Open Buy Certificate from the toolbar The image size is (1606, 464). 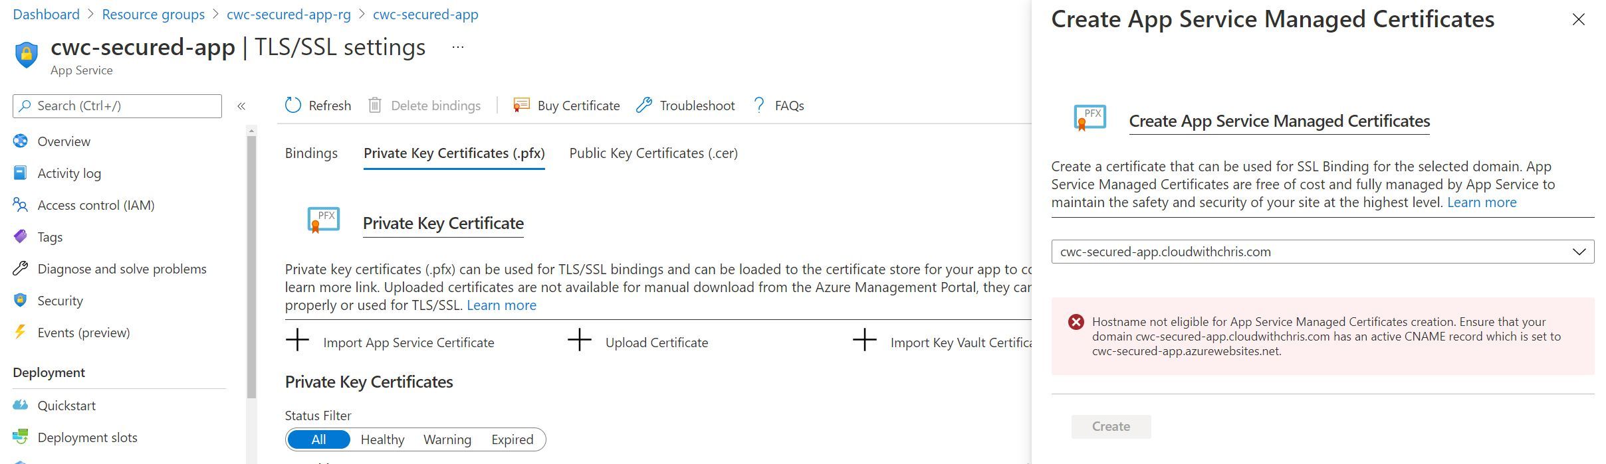coord(520,105)
